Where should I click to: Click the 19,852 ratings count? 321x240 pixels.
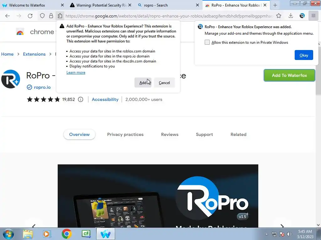69,99
